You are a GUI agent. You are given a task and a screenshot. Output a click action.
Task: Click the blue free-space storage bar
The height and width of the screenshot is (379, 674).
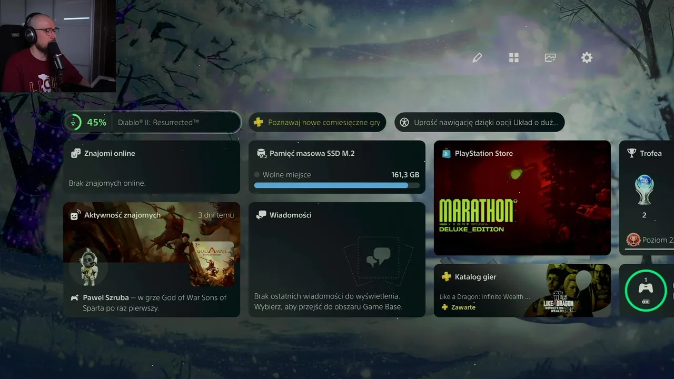click(337, 185)
